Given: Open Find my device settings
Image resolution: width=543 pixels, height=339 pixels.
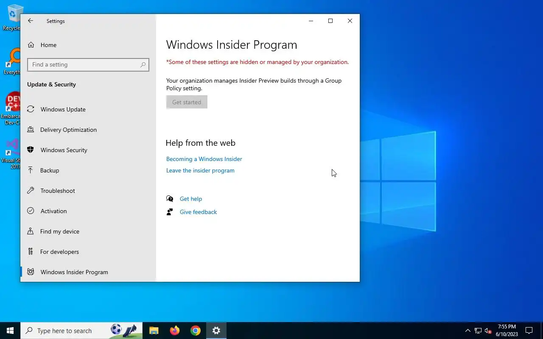Looking at the screenshot, I should (88, 231).
